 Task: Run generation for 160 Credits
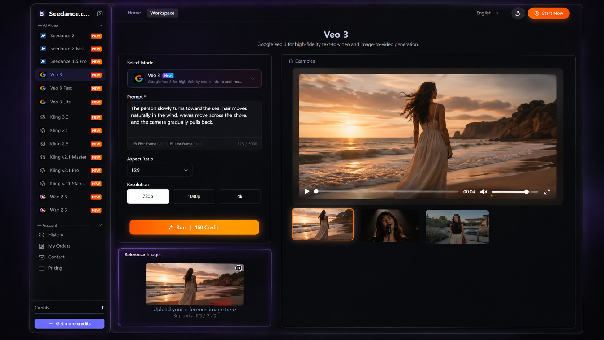pos(194,228)
